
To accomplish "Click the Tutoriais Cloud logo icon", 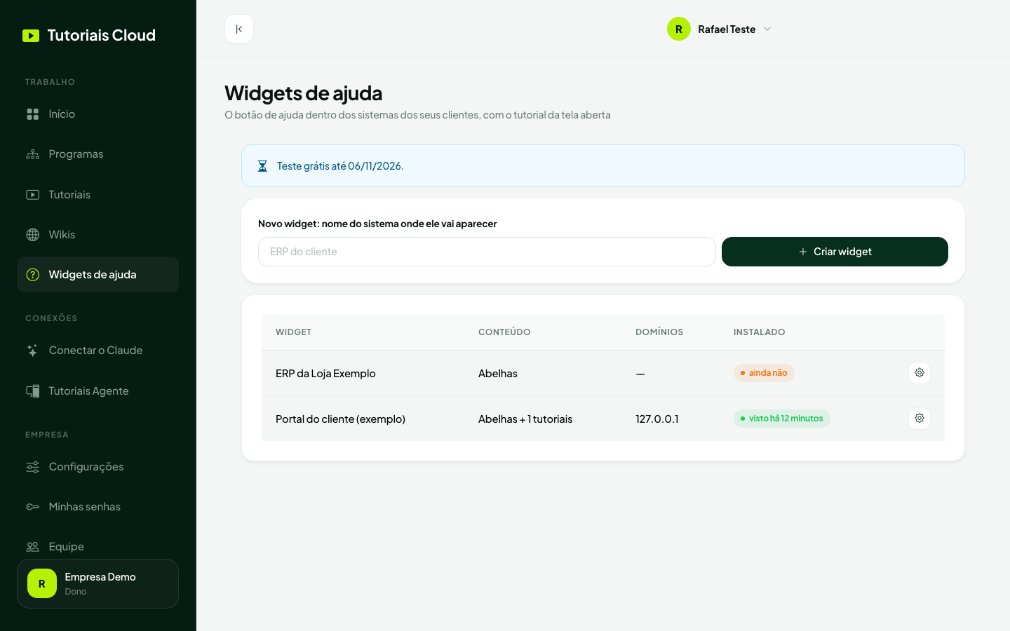I will [x=31, y=36].
